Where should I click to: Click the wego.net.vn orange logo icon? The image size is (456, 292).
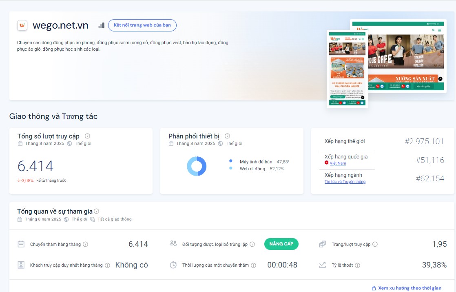coord(22,25)
